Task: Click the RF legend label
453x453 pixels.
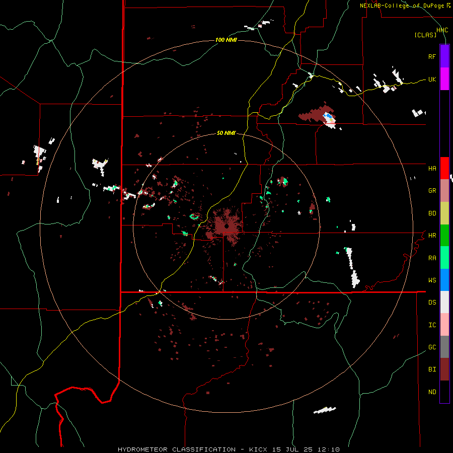Action: [x=432, y=56]
